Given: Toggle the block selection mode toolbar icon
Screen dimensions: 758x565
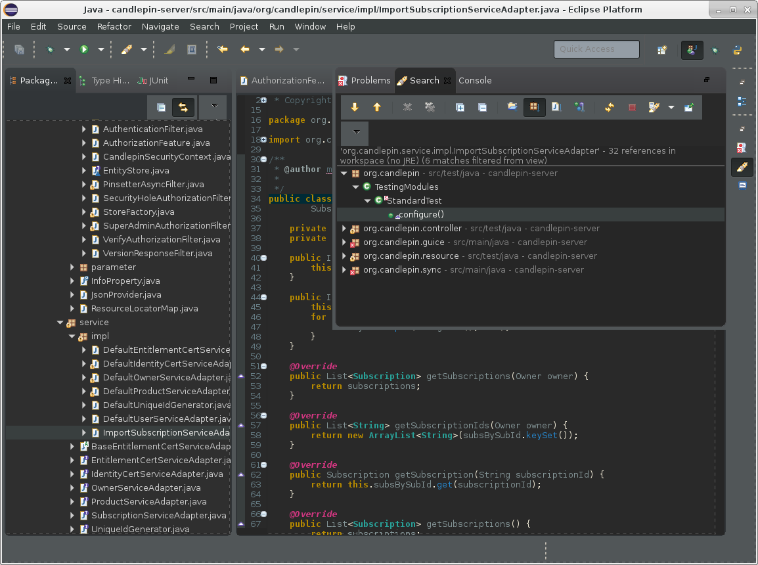Looking at the screenshot, I should (192, 49).
